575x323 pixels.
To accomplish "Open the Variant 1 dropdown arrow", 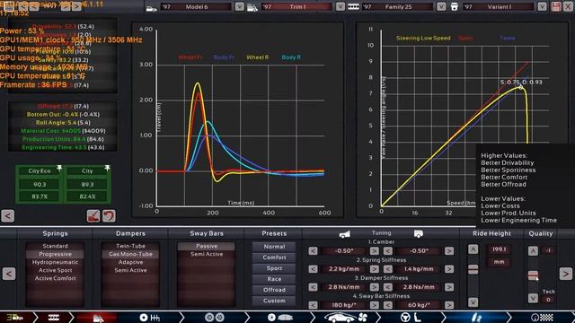I will tap(542, 7).
